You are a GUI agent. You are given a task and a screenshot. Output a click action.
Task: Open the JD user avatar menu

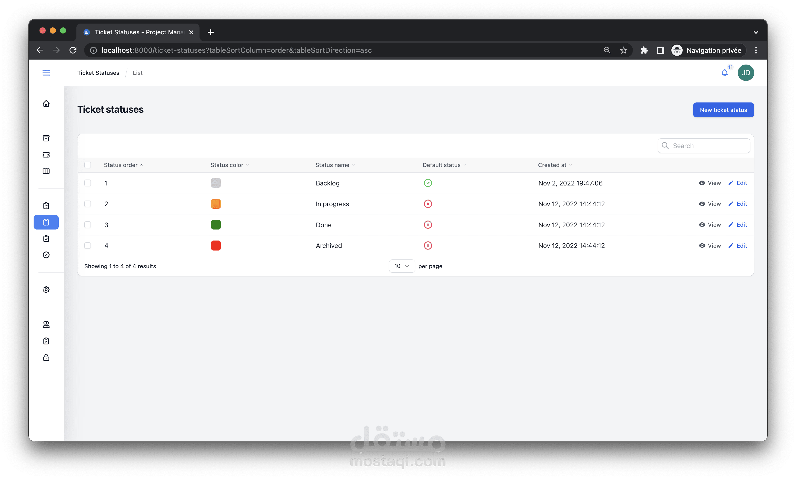(745, 73)
